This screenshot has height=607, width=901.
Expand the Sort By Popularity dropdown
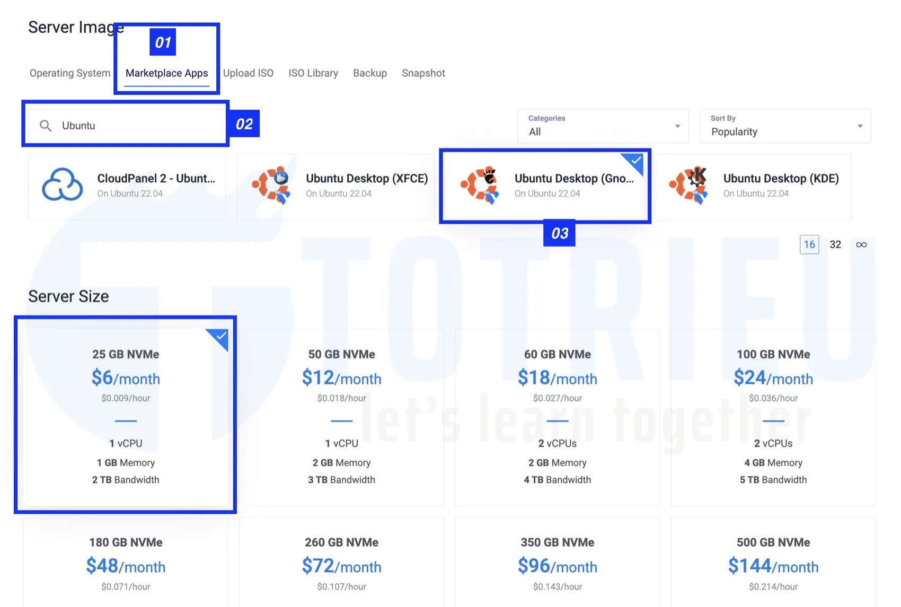pyautogui.click(x=785, y=126)
